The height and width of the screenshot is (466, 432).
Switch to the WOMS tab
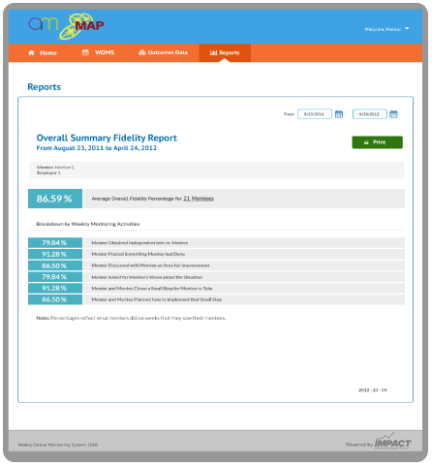(98, 52)
